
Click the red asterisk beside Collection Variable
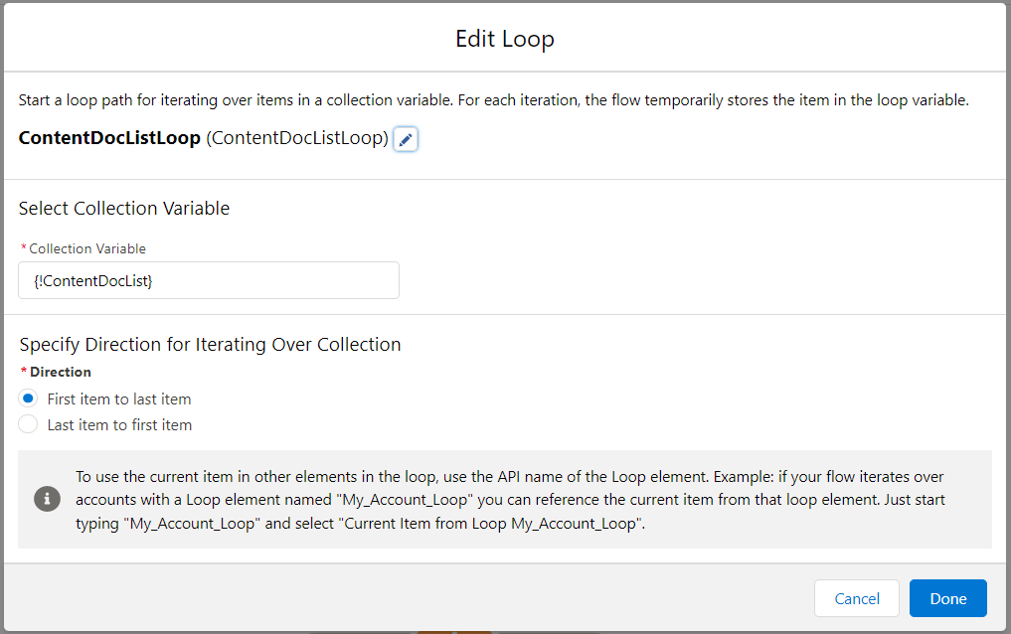tap(24, 247)
